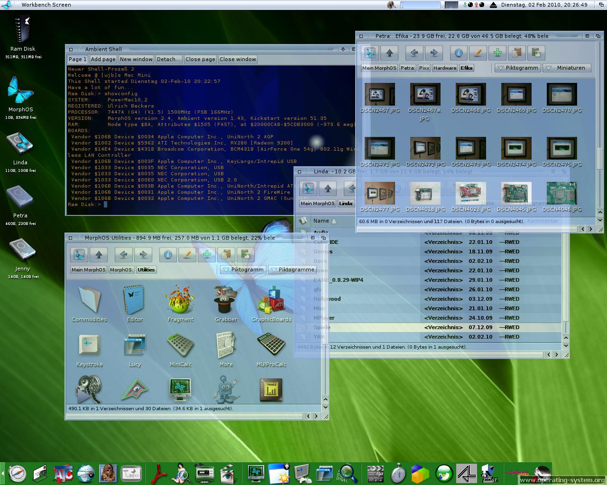Click the horizontal scrollbar of the Utilities window
The width and height of the screenshot is (607, 485).
pos(185,416)
